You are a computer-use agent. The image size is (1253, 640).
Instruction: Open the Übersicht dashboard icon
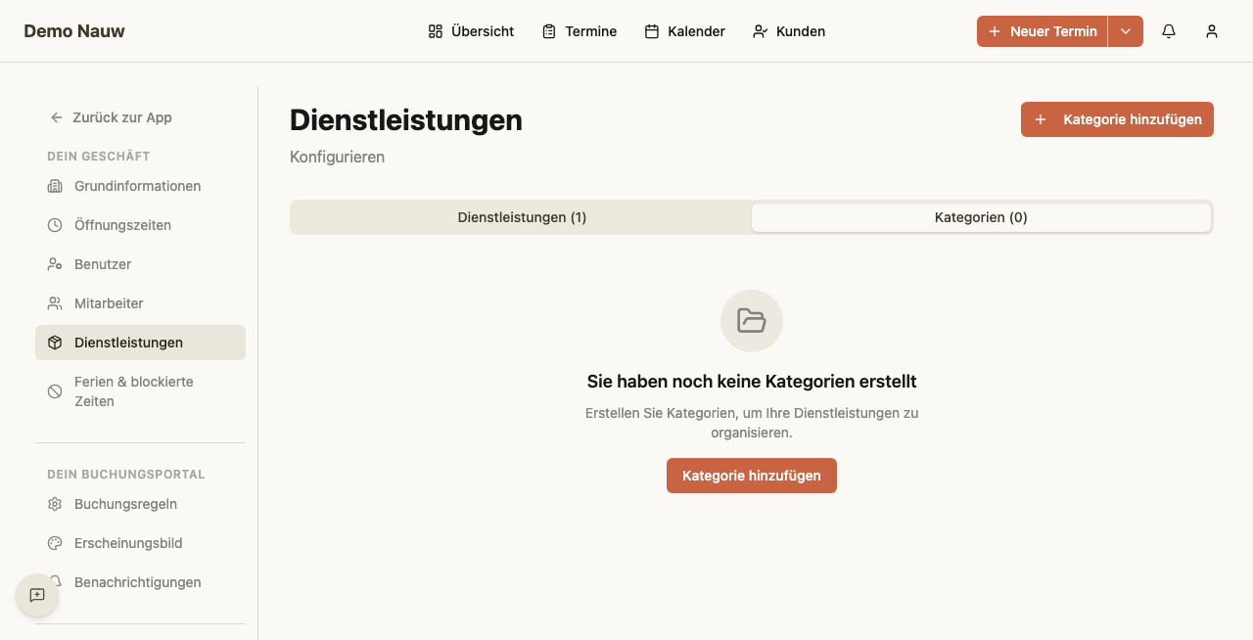[436, 31]
